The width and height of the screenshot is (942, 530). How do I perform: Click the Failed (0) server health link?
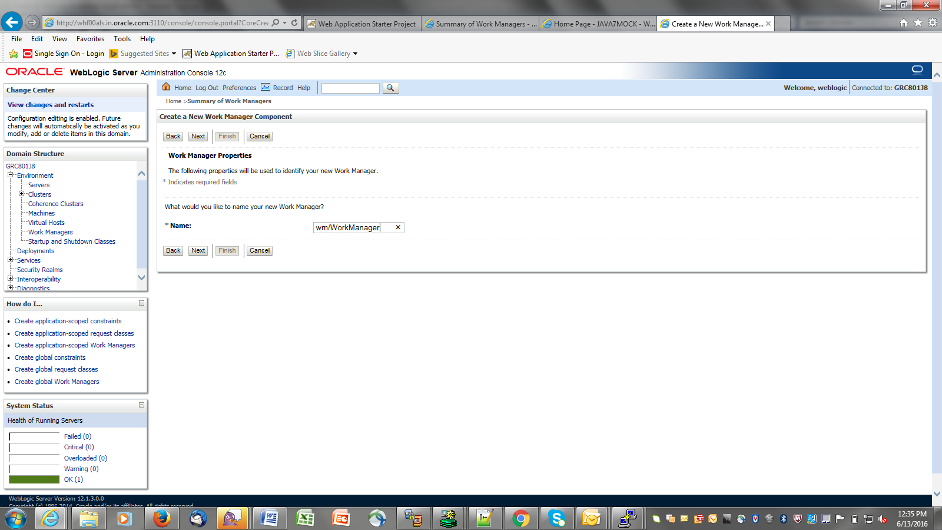coord(78,436)
